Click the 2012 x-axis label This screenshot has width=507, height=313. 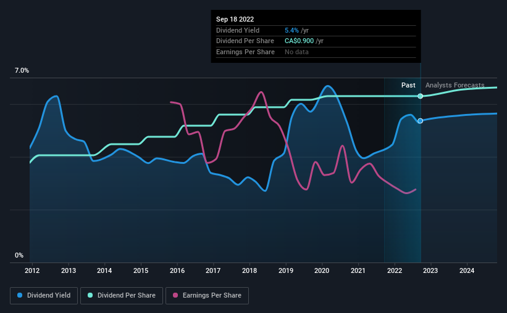(x=32, y=270)
